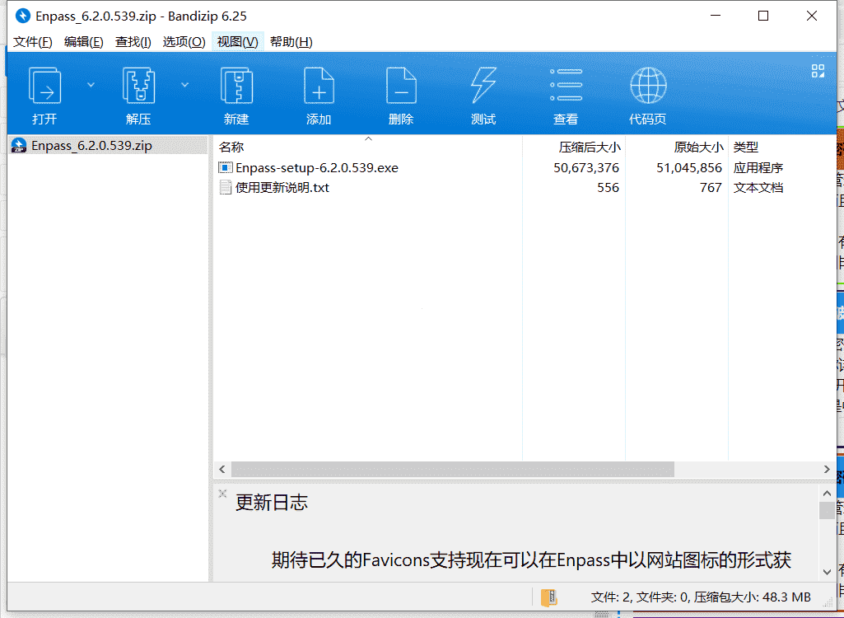Image resolution: width=844 pixels, height=618 pixels.
Task: Click the Bandizip logo in the title bar
Action: [22, 16]
